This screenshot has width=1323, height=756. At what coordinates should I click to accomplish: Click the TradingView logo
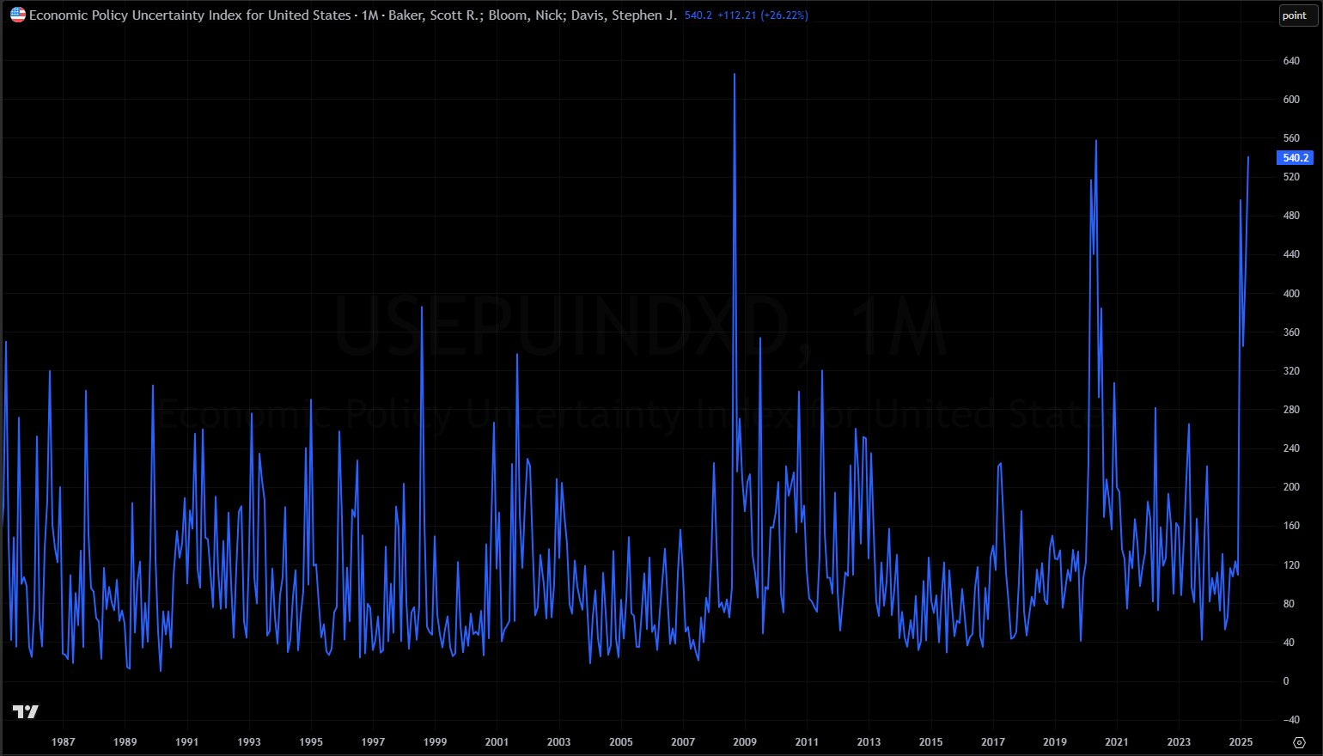[x=25, y=711]
